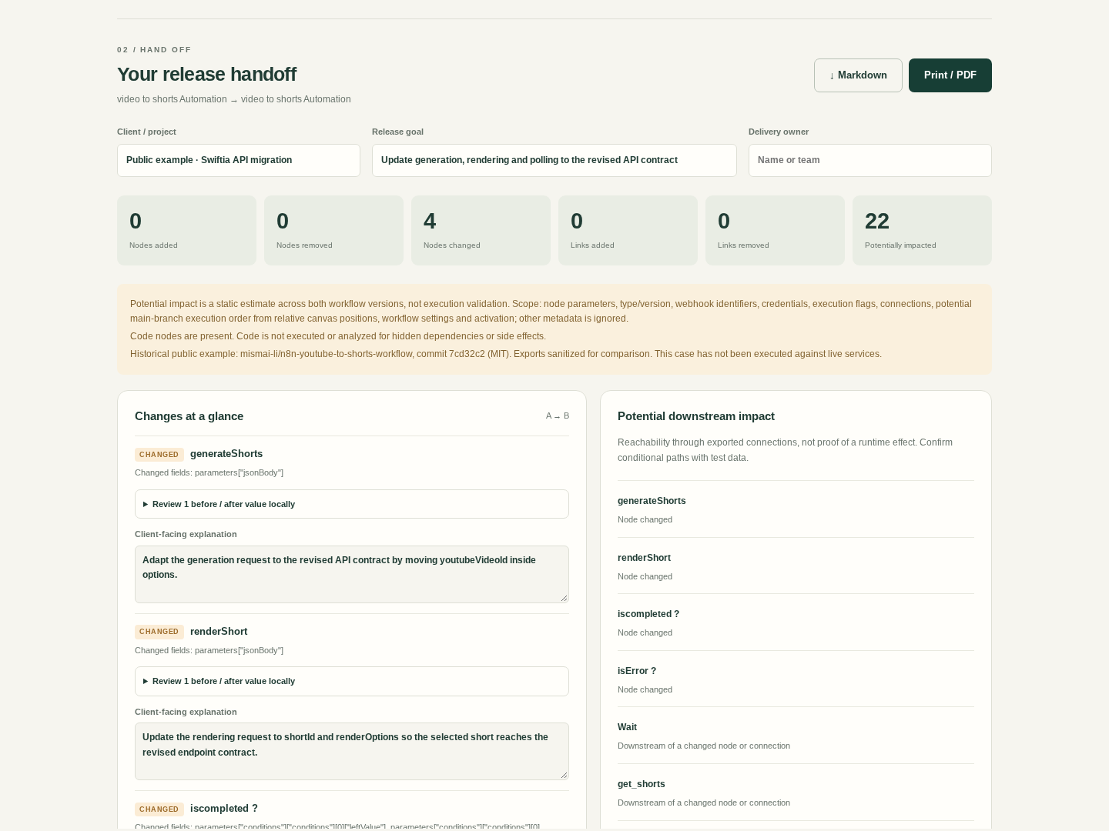Viewport: 1109px width, 831px height.
Task: Click 'Changes at a glance' heading
Action: click(x=189, y=416)
